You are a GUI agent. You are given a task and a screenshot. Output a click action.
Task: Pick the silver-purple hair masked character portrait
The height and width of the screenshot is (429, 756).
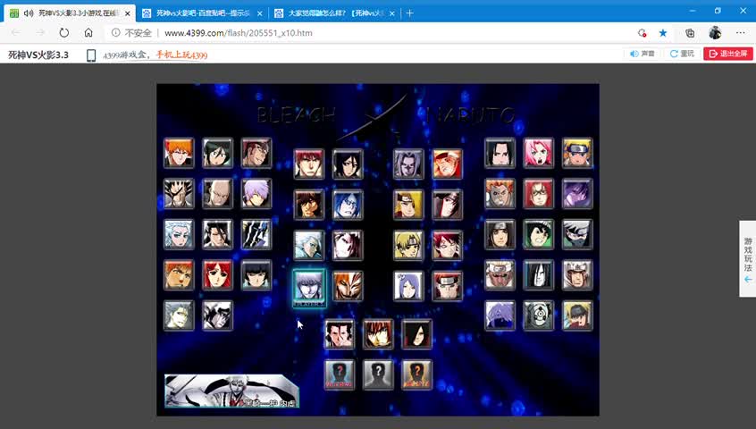(x=500, y=315)
